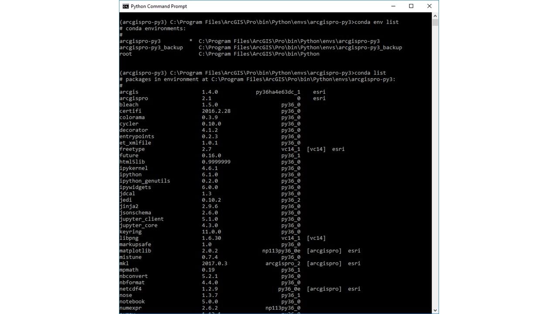Minimize the Python Command Prompt window
Image resolution: width=558 pixels, height=314 pixels.
(x=393, y=6)
